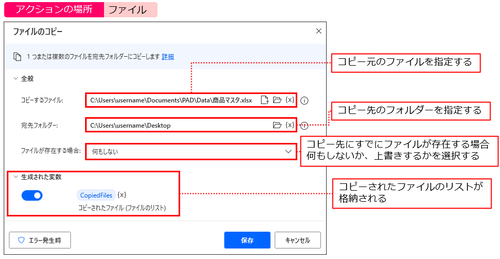Collapse the 全般 section
500x259 pixels.
coord(15,79)
